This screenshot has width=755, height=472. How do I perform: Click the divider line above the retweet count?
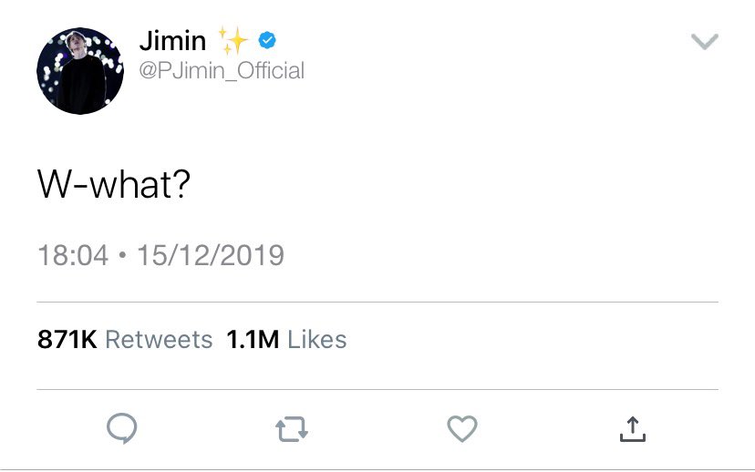click(377, 302)
